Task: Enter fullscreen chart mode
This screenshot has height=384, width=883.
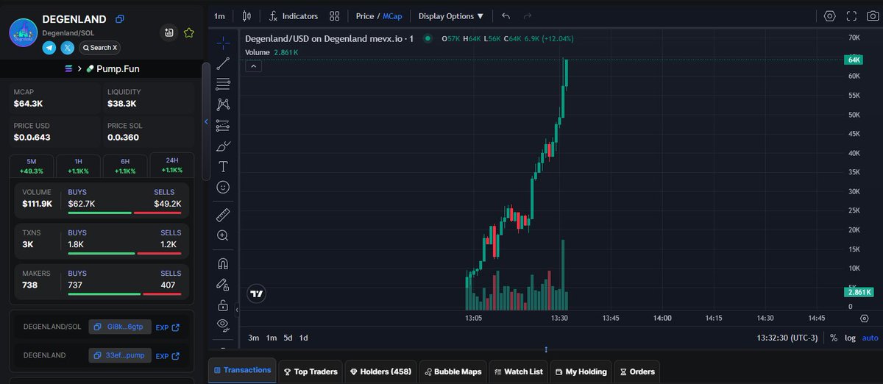Action: (851, 15)
